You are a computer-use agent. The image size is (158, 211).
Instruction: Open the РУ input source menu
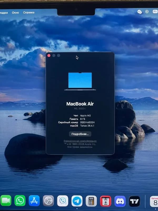pos(155,11)
